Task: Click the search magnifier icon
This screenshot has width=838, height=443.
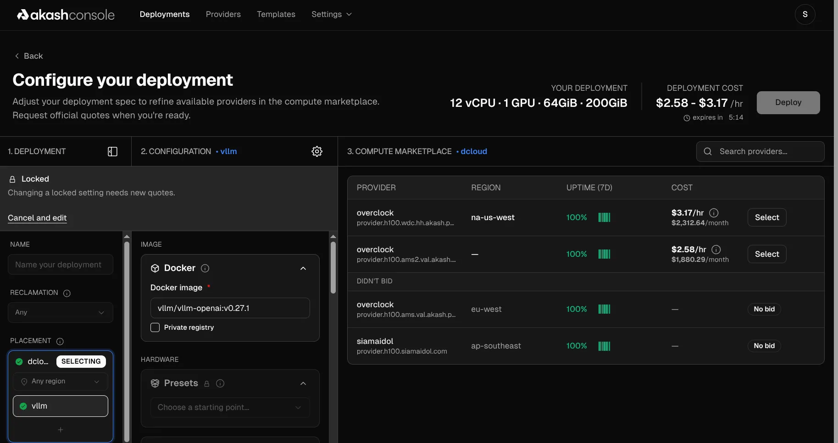Action: 708,151
